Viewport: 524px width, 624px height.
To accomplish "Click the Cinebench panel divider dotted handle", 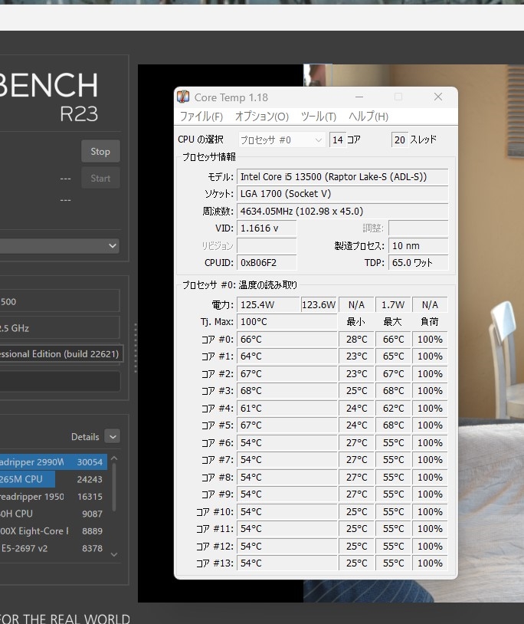I will click(x=136, y=348).
